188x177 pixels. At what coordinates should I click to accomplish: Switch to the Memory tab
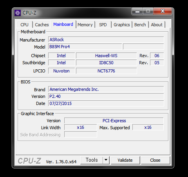pyautogui.click(x=85, y=25)
